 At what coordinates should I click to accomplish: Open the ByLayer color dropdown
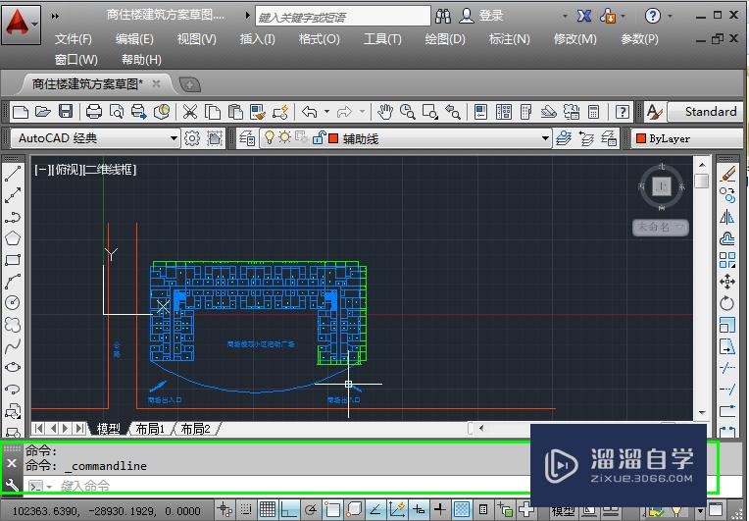click(x=686, y=138)
